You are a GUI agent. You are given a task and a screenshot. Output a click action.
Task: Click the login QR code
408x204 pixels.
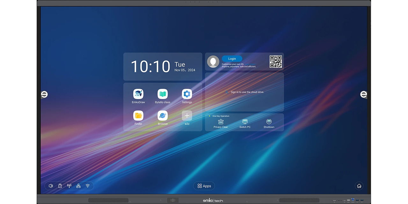276,62
